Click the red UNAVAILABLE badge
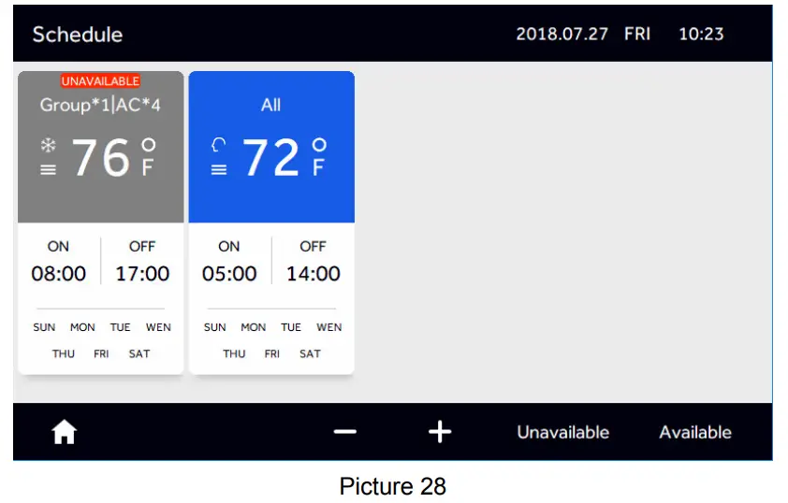 coord(100,81)
